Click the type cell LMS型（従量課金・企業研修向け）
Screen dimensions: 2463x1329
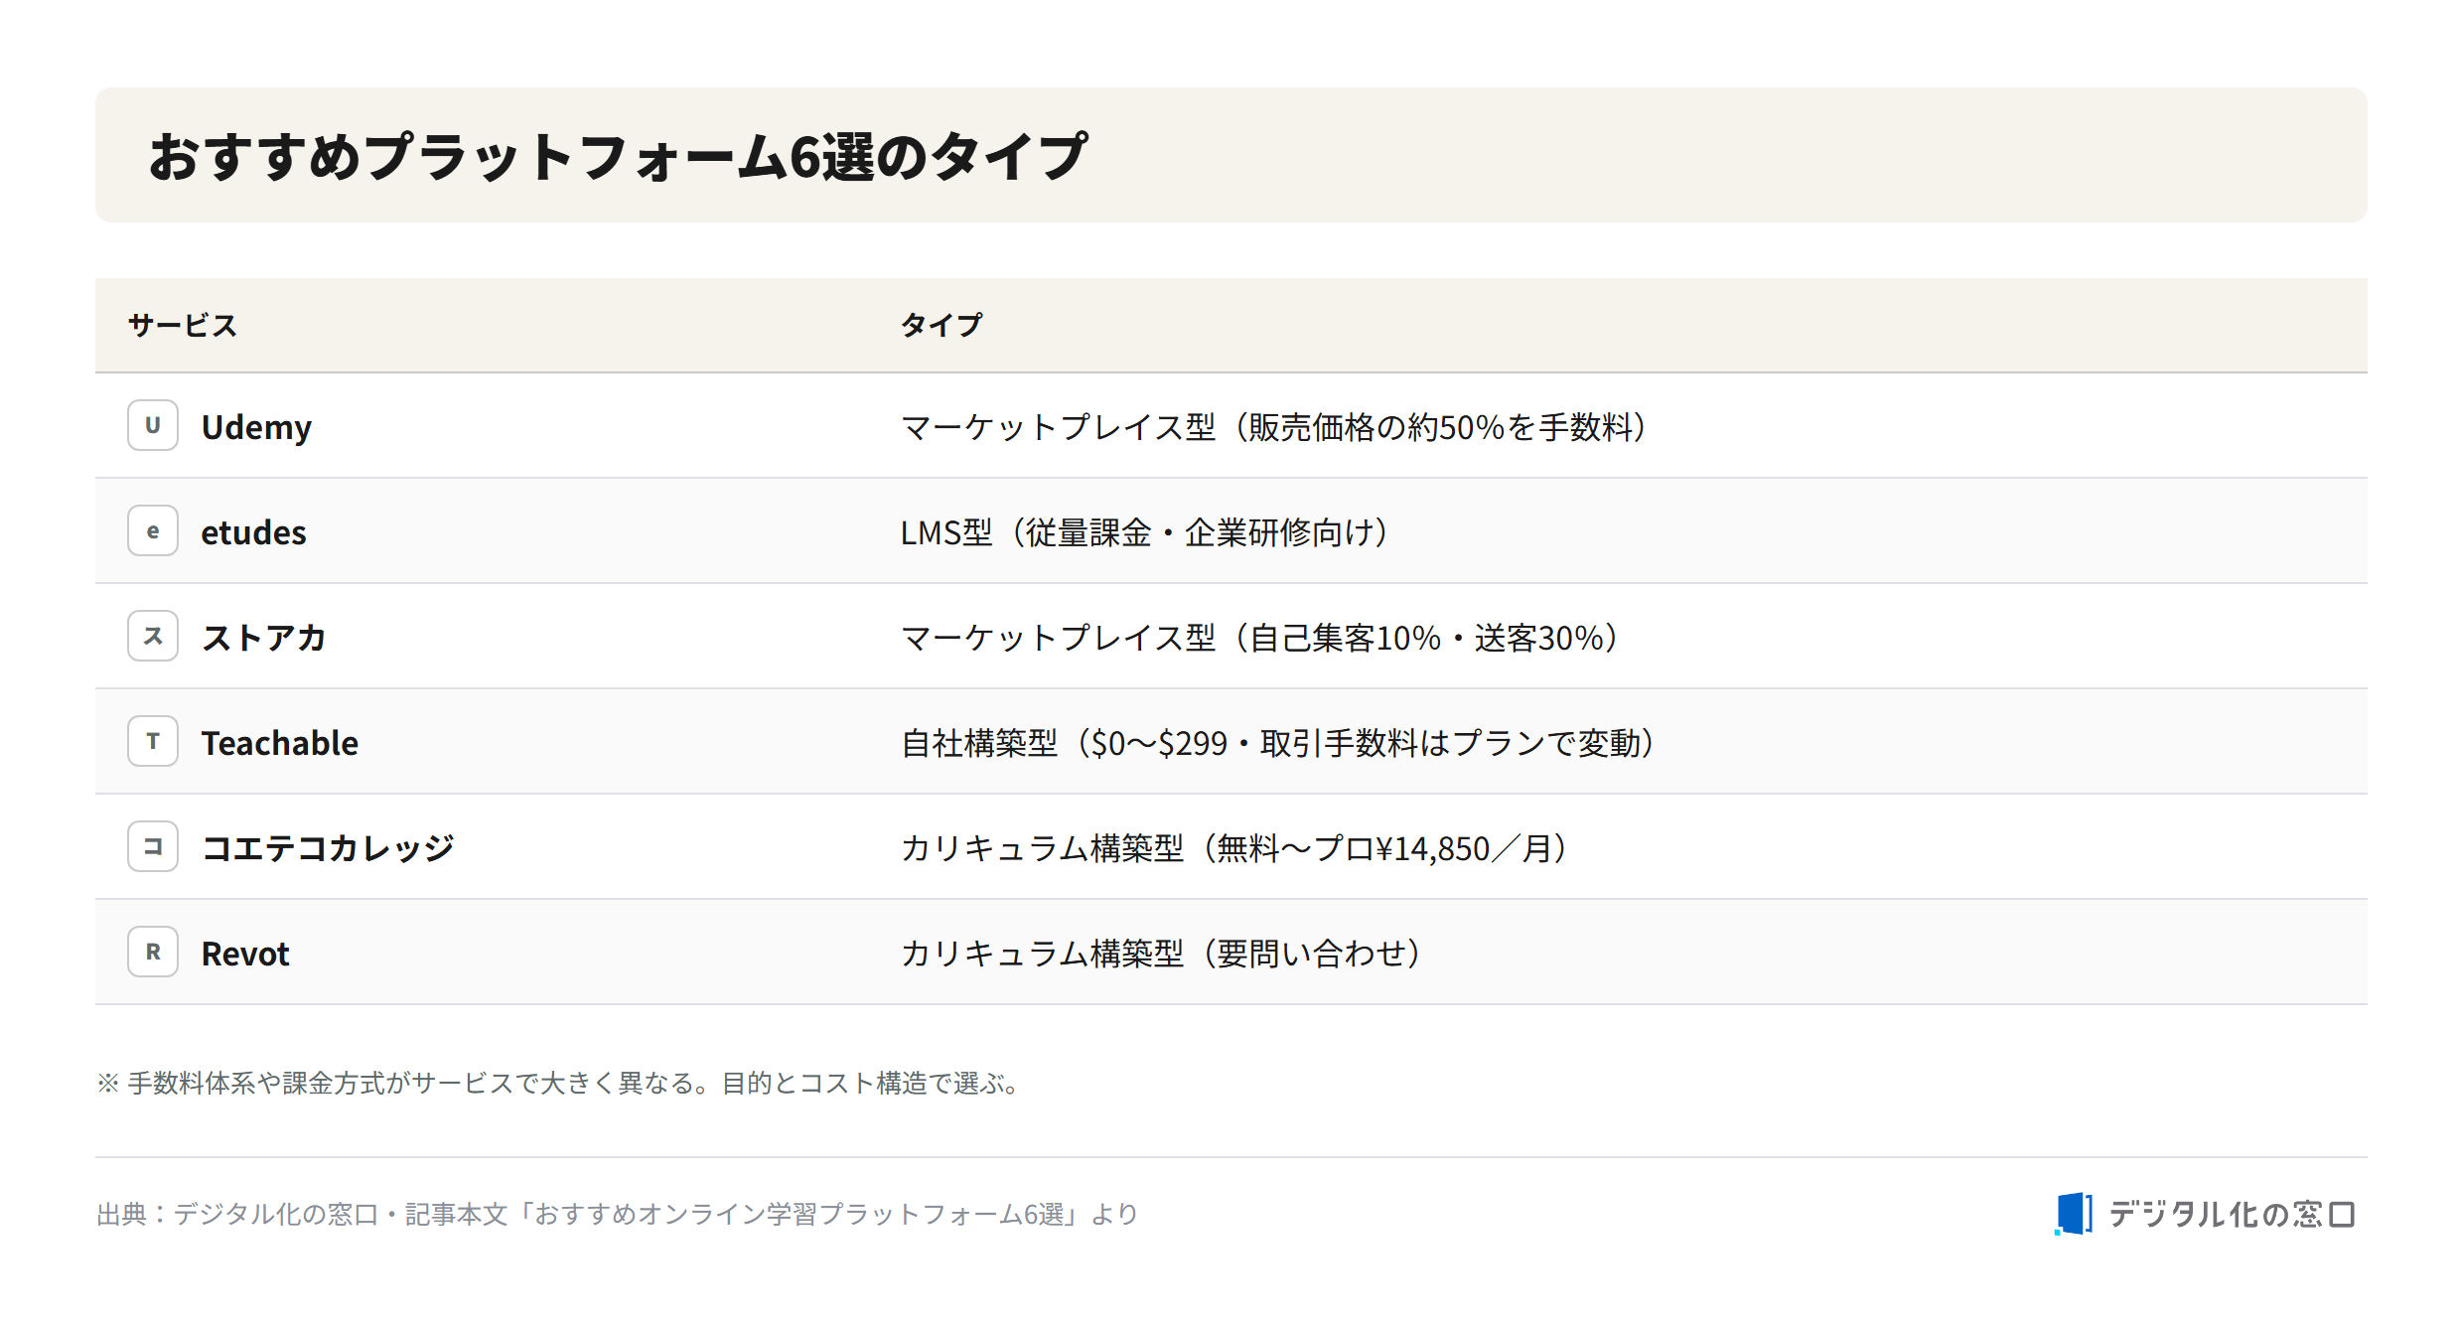pyautogui.click(x=1145, y=532)
